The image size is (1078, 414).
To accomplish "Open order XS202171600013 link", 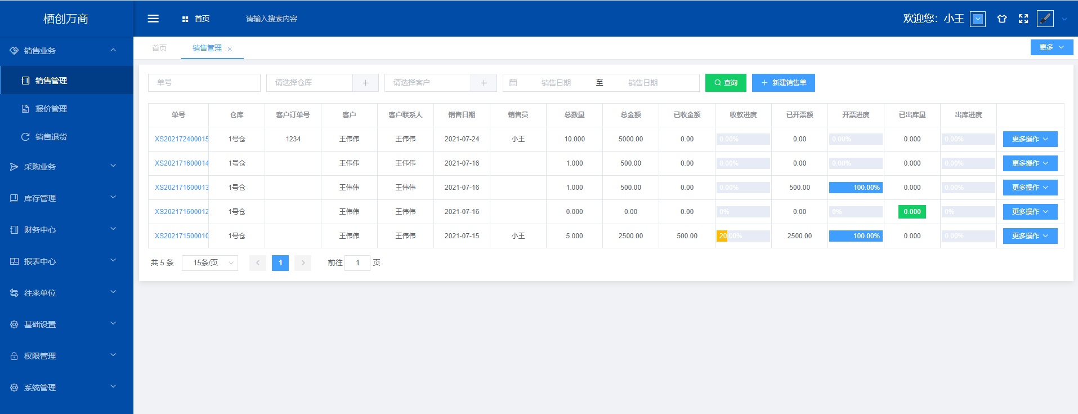I will pos(182,188).
